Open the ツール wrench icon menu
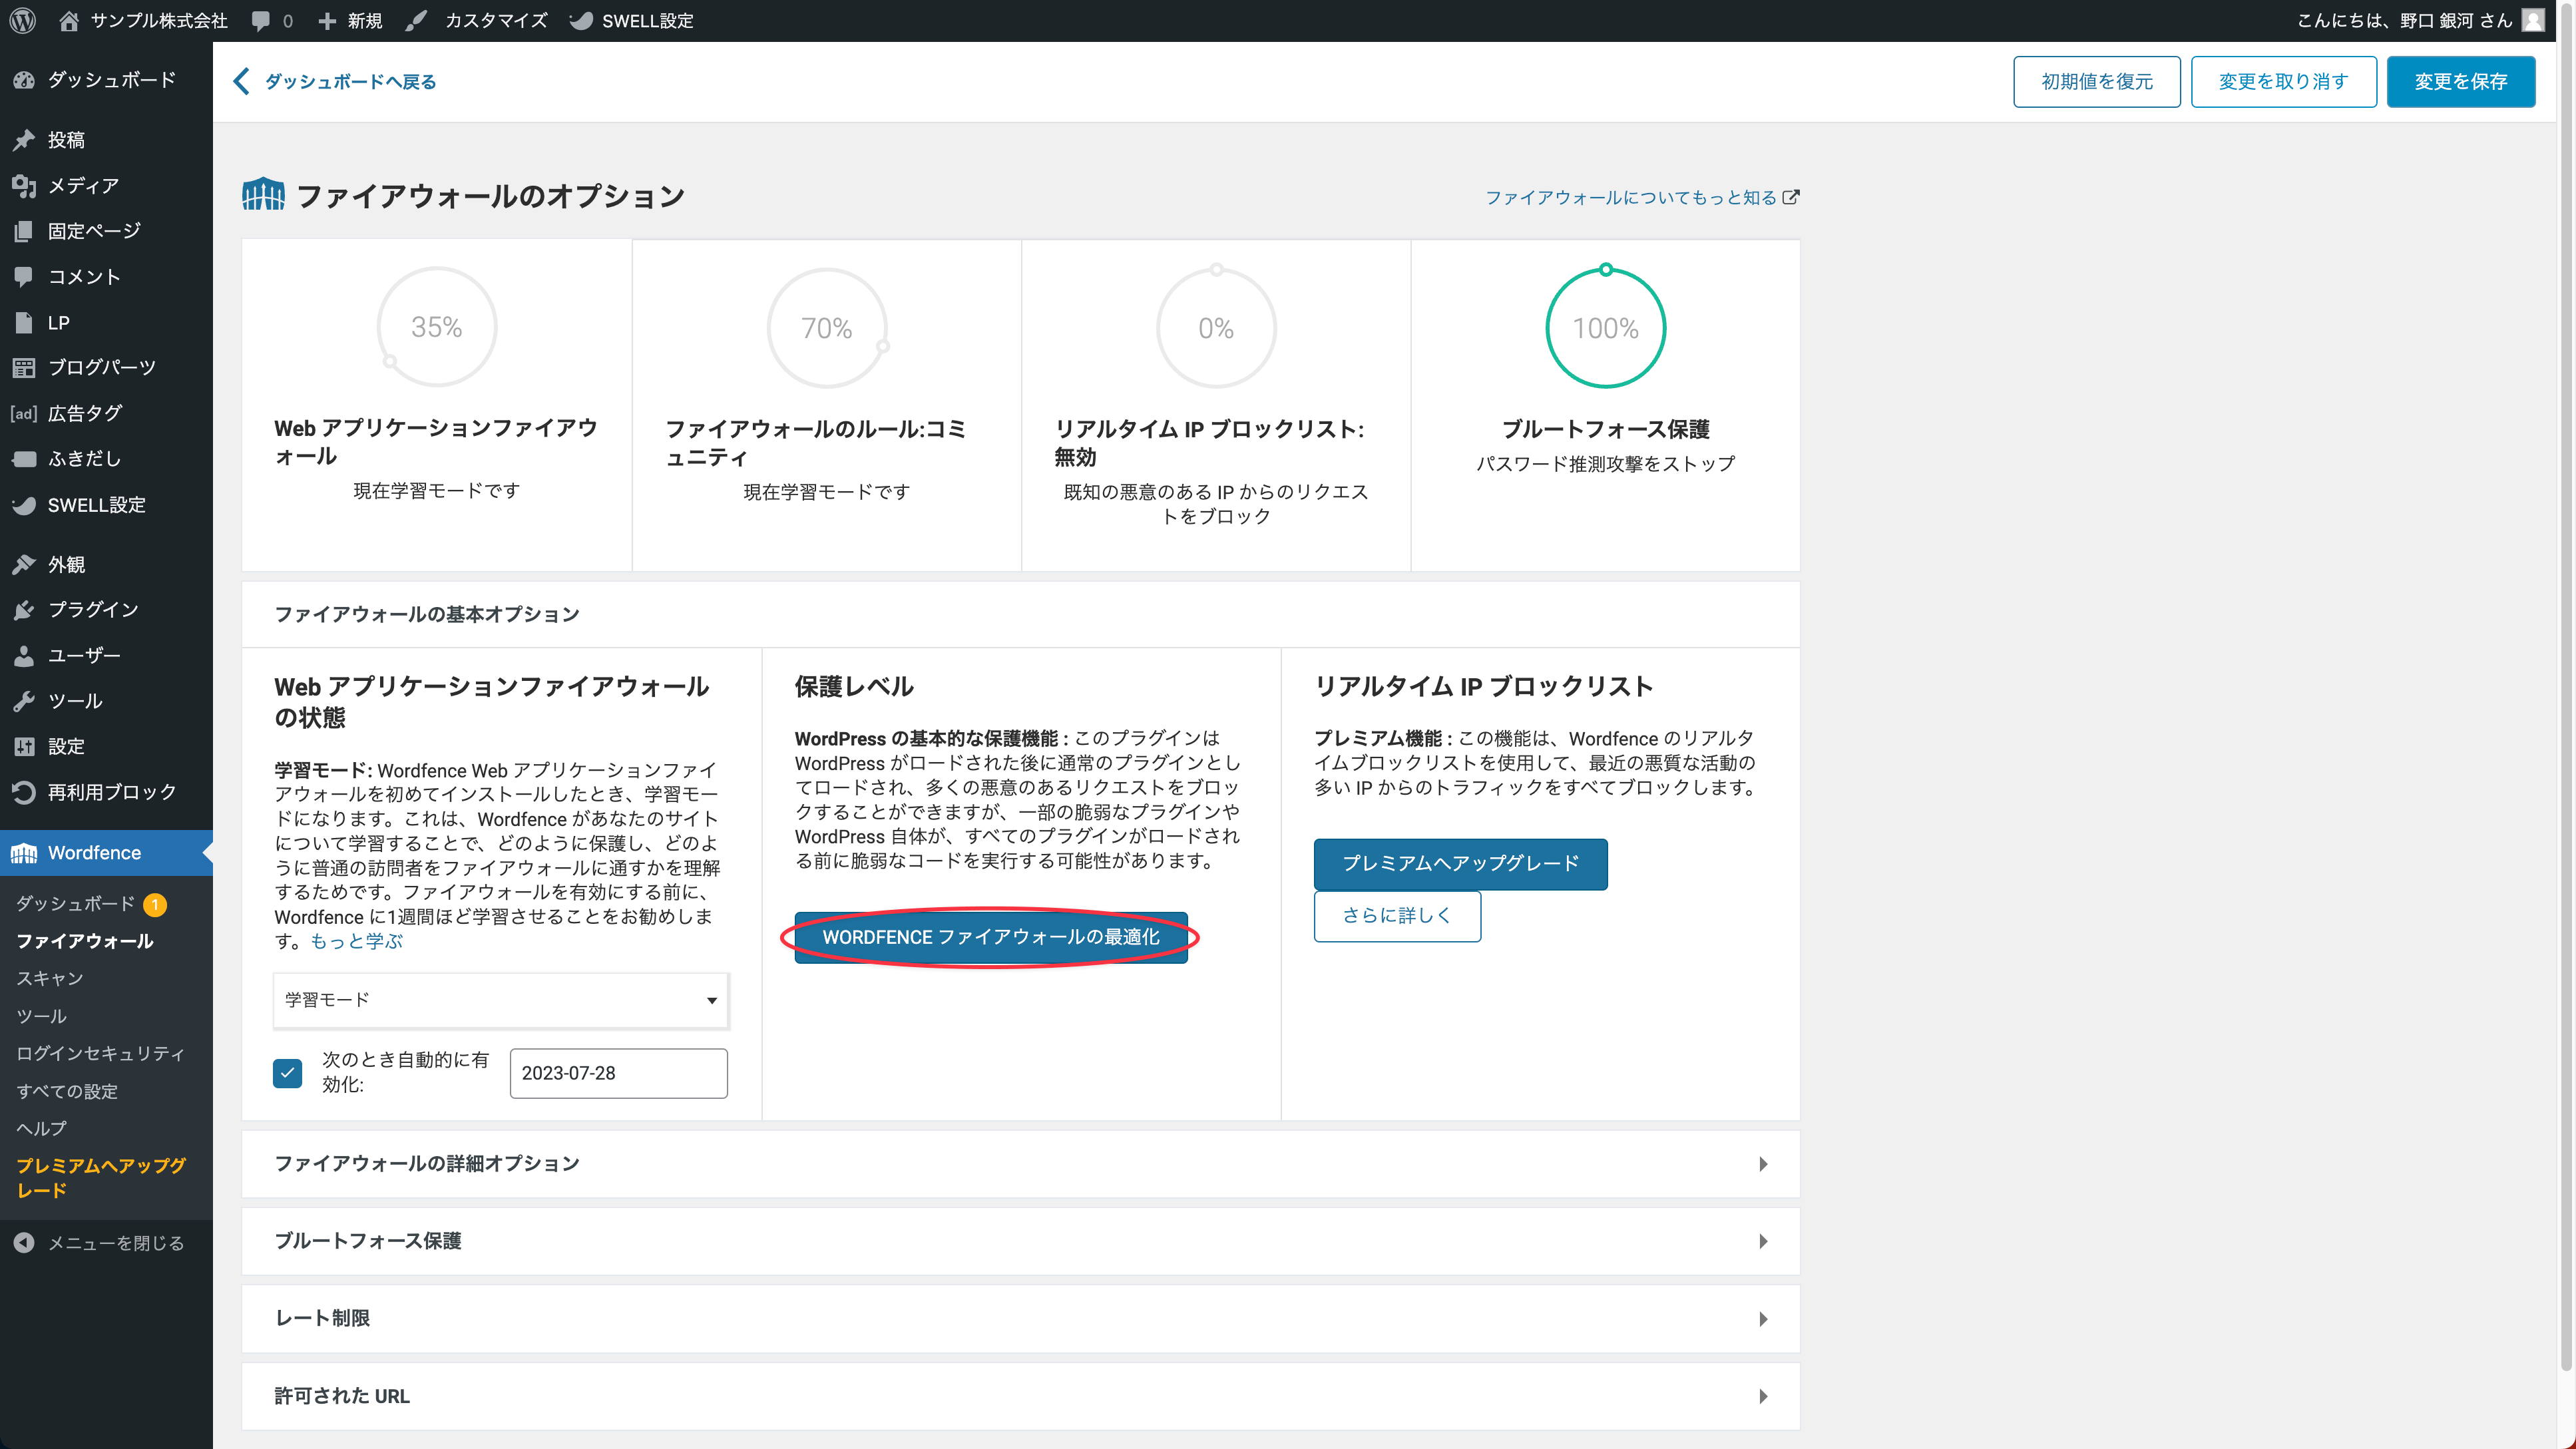 24,701
